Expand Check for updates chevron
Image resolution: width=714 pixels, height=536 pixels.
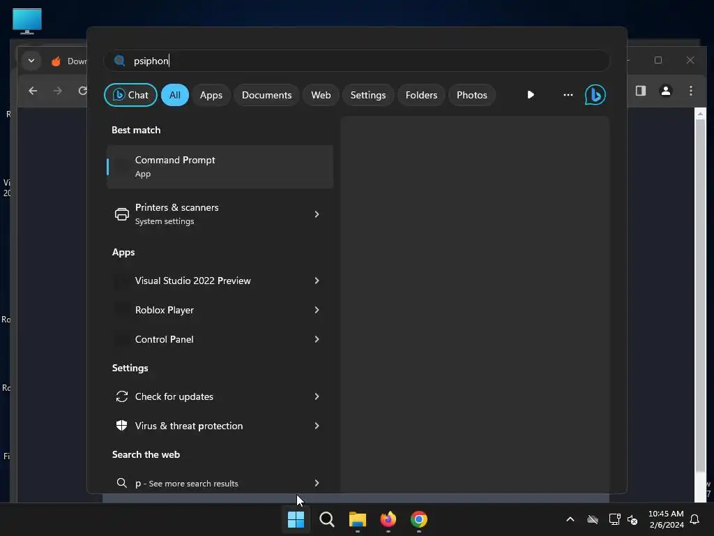pos(317,396)
